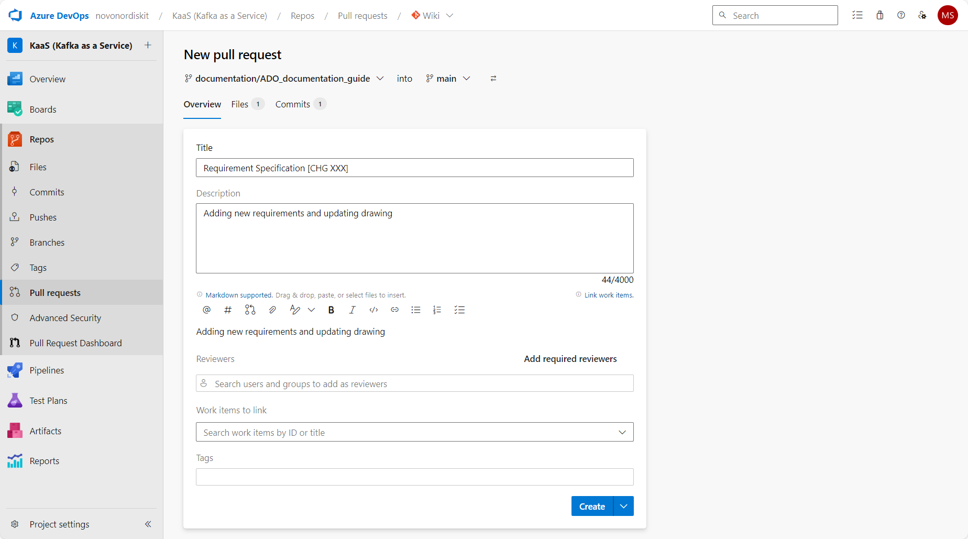Insert code block with code icon
The height and width of the screenshot is (539, 968).
point(373,310)
